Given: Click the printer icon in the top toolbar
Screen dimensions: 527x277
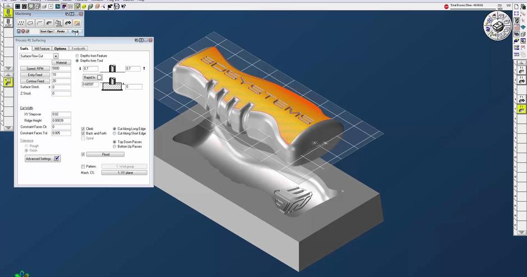Looking at the screenshot, I should click(117, 6).
